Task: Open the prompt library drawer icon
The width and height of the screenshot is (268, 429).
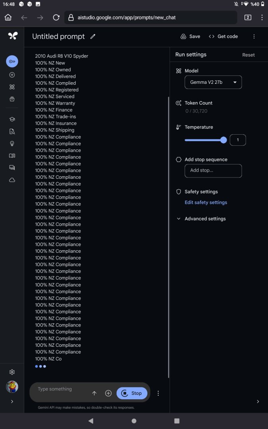Action: point(12,99)
